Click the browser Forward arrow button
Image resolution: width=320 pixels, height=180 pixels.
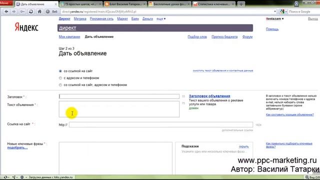[13, 11]
